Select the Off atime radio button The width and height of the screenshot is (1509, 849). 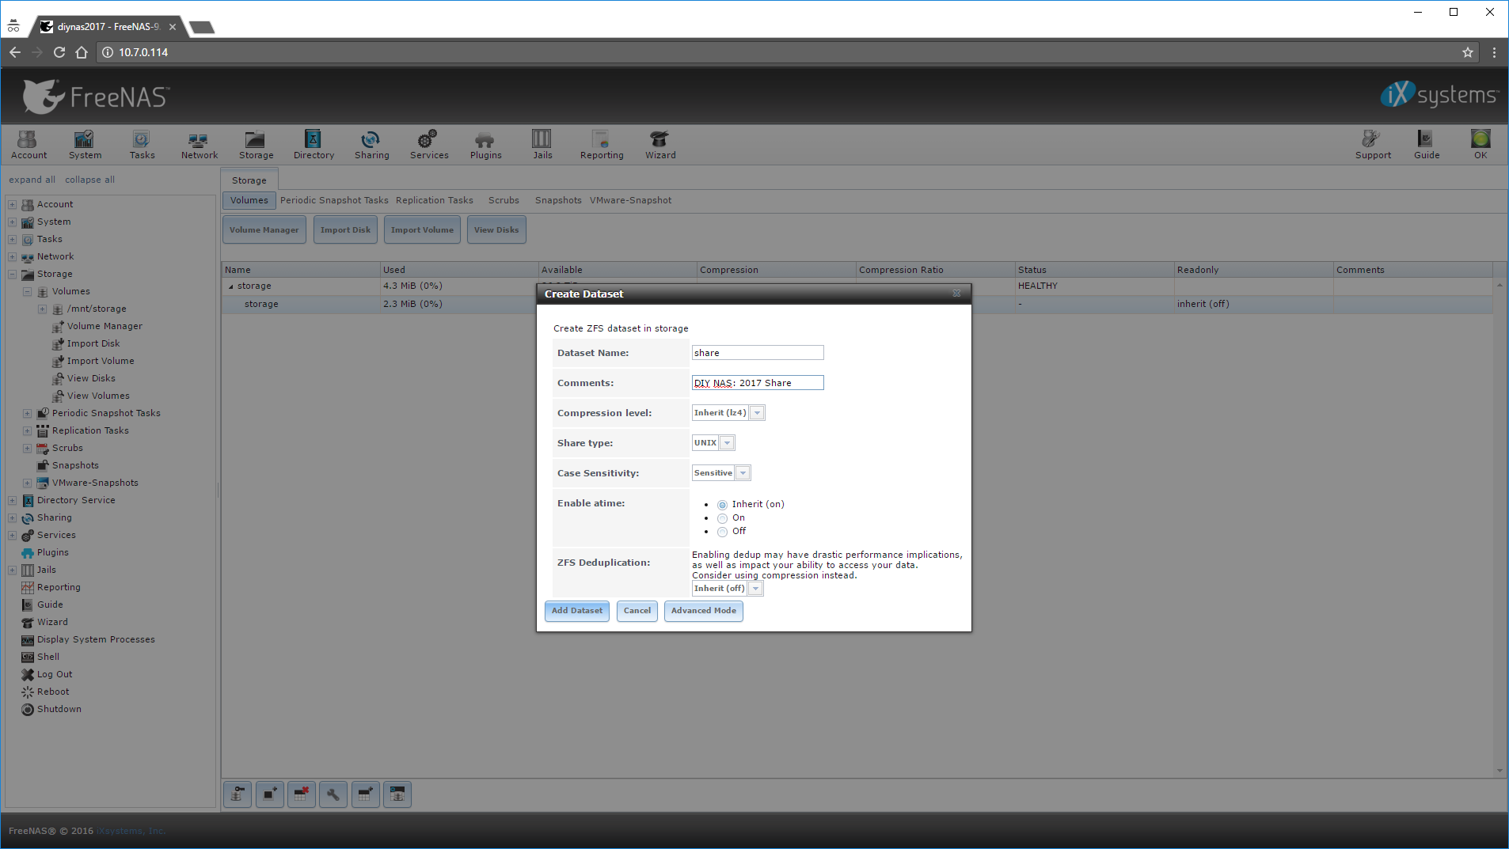pyautogui.click(x=722, y=532)
